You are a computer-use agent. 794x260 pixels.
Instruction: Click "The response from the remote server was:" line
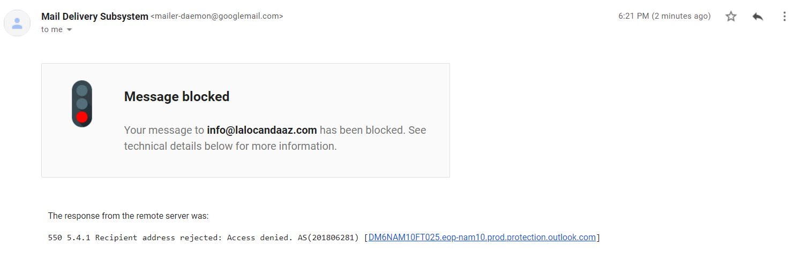coord(128,216)
